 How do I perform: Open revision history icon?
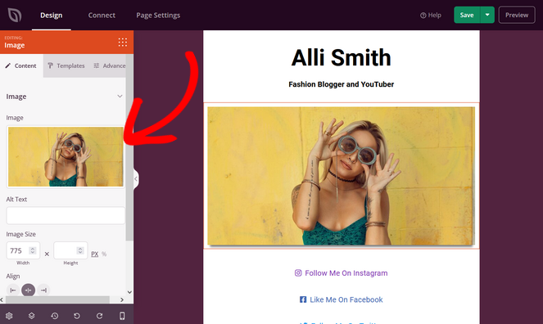click(x=54, y=316)
